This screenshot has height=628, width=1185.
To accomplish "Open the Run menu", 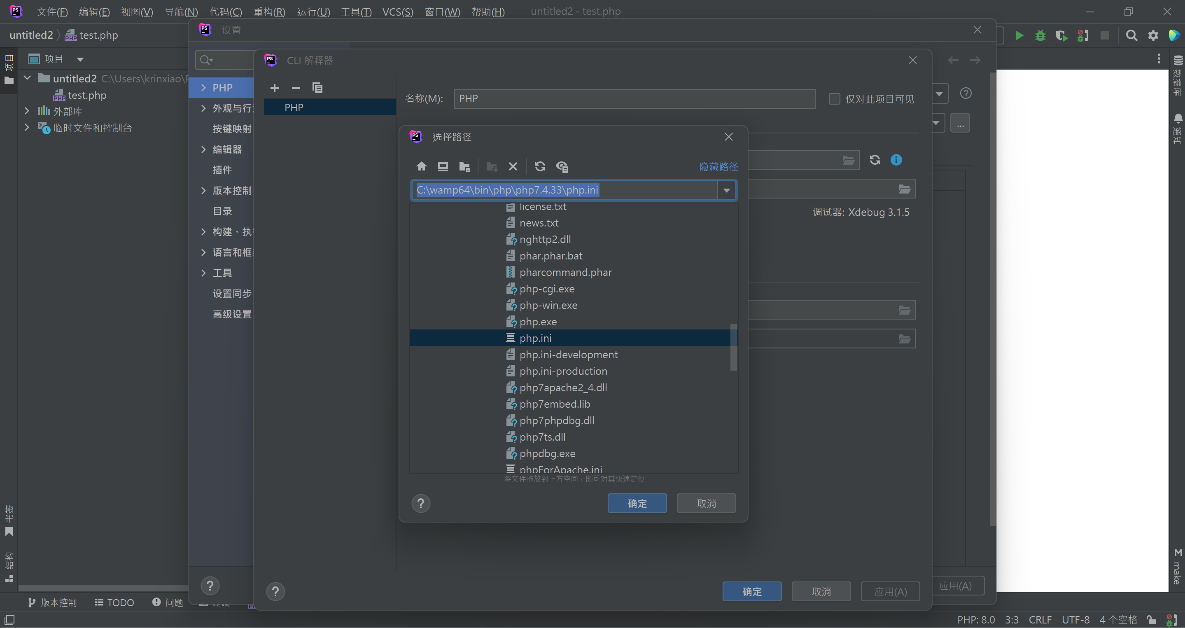I will [x=313, y=12].
